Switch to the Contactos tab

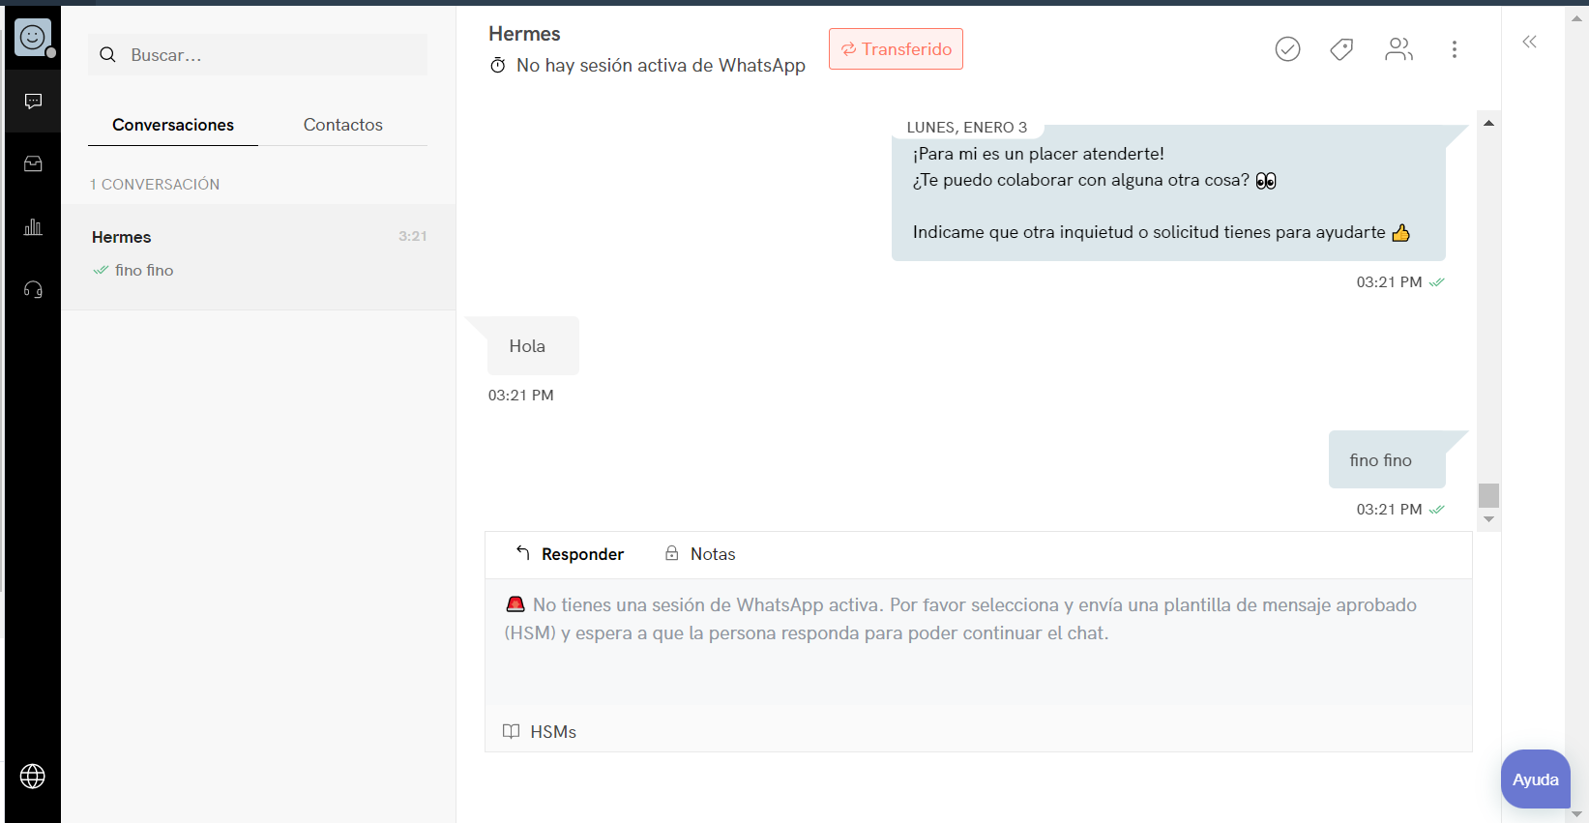[342, 125]
